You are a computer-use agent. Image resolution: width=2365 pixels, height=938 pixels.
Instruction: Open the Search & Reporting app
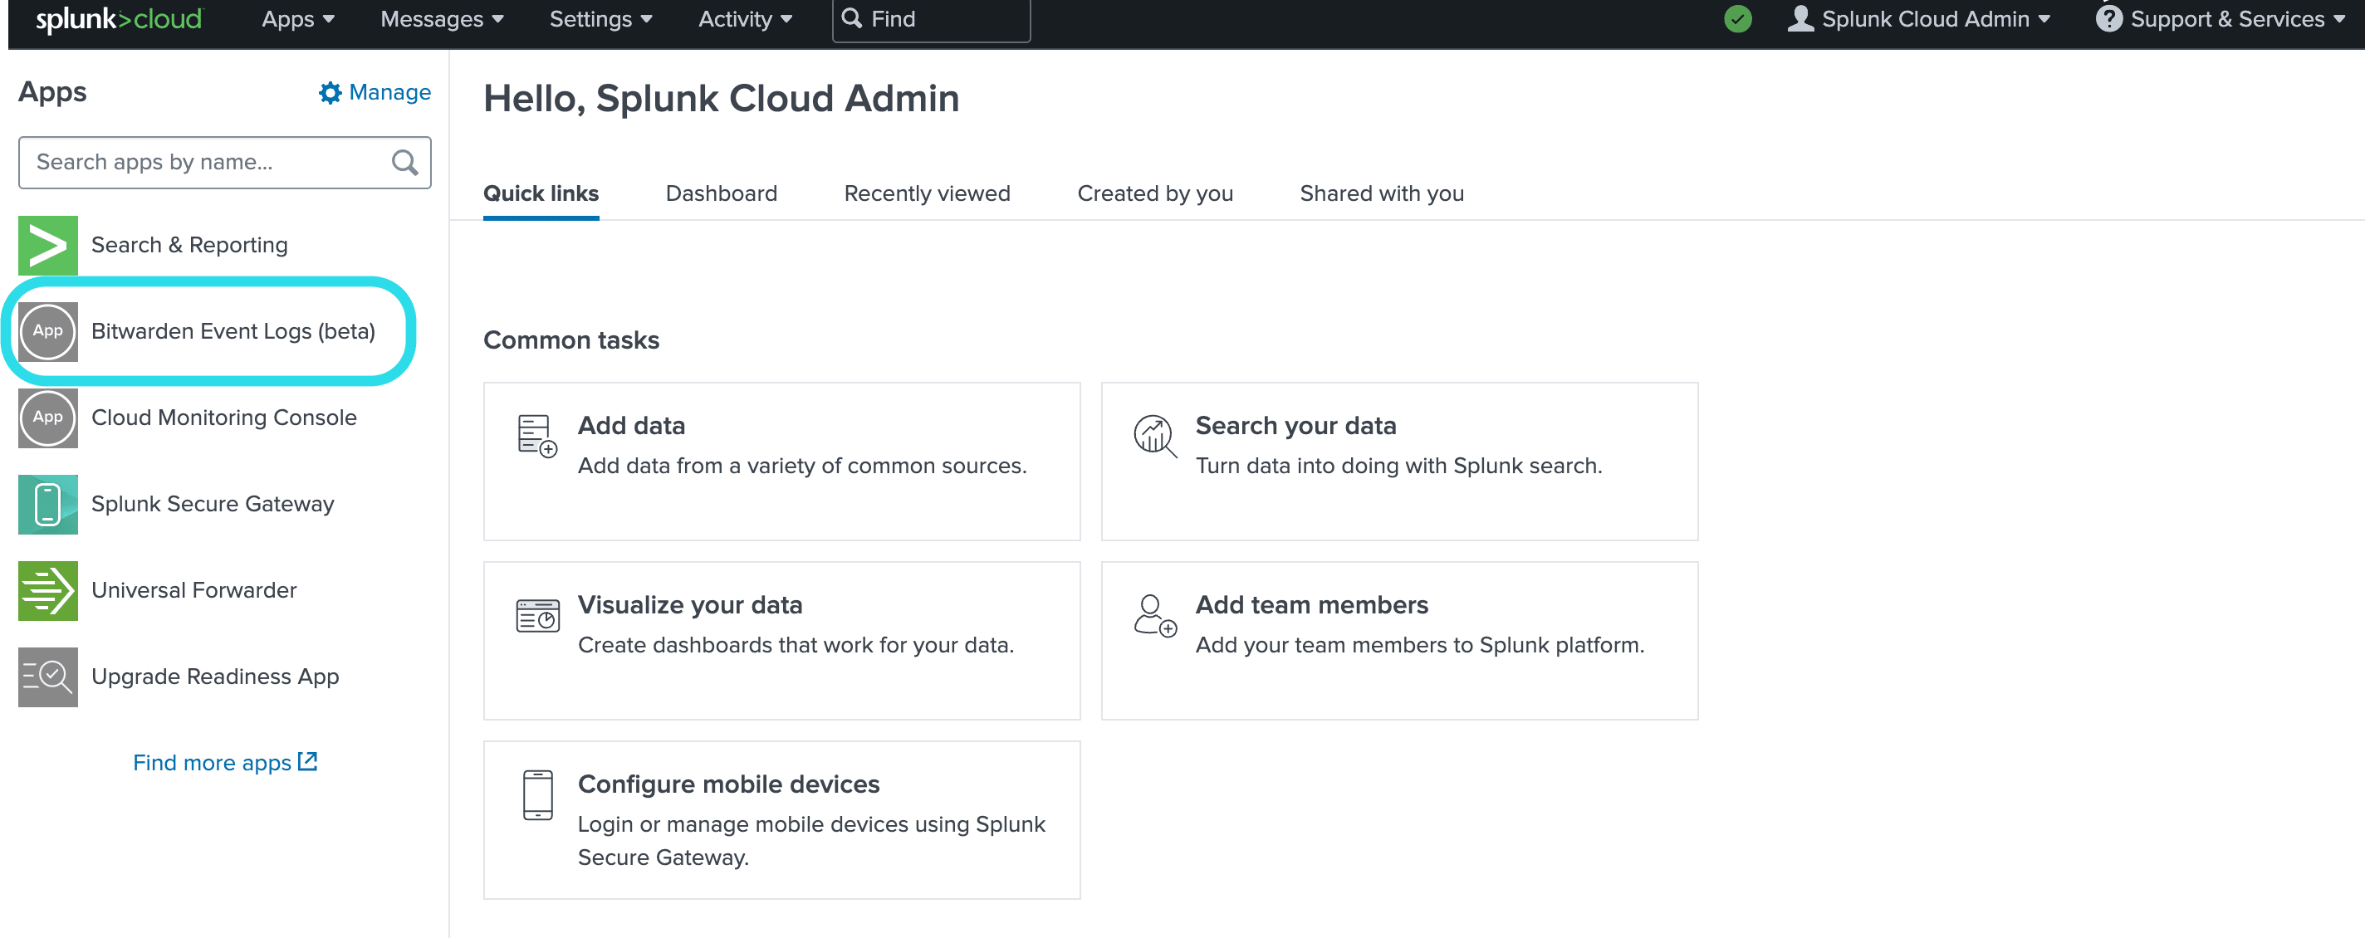tap(189, 244)
